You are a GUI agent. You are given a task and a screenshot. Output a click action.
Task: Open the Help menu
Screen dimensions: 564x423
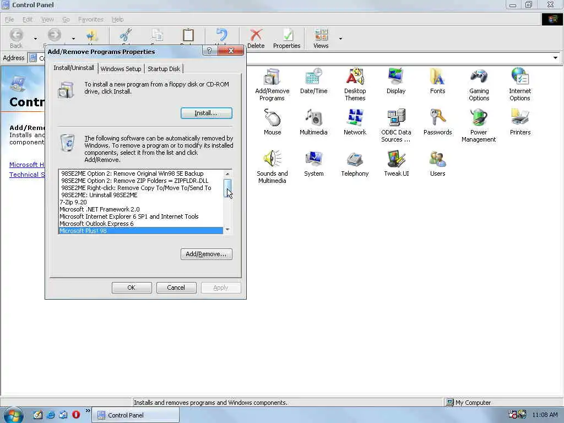click(117, 19)
